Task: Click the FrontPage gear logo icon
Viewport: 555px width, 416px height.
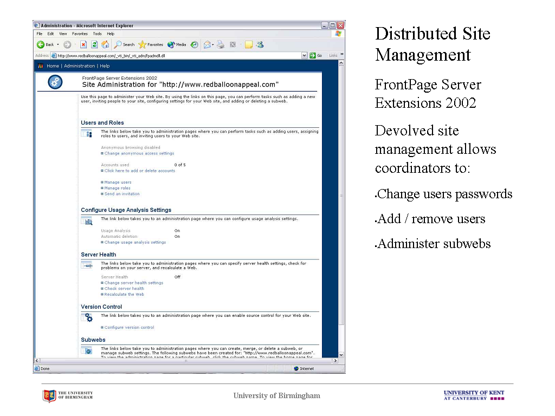Action: click(55, 82)
